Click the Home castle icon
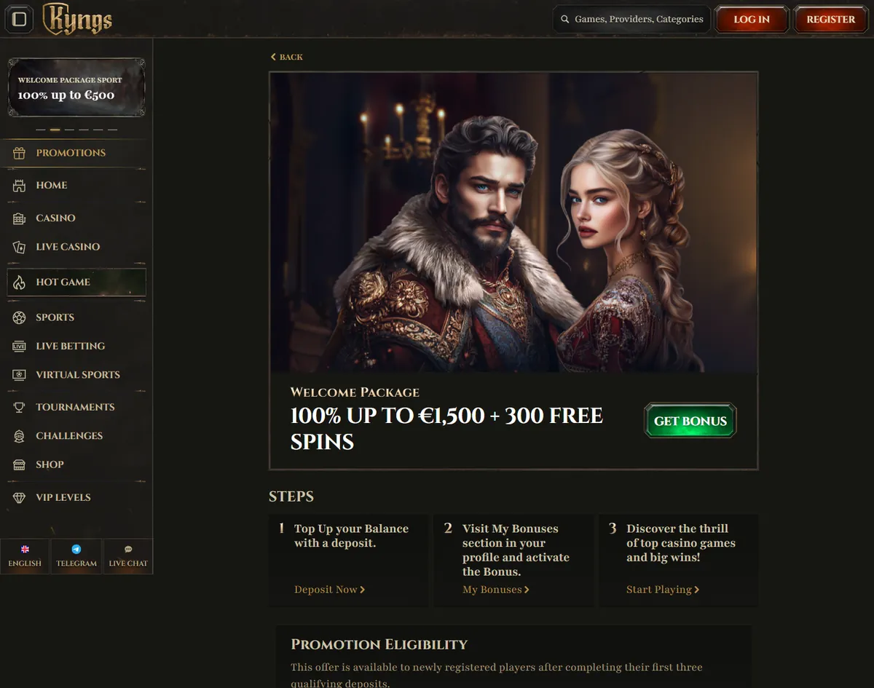Screen dimensions: 874x688 pyautogui.click(x=20, y=186)
